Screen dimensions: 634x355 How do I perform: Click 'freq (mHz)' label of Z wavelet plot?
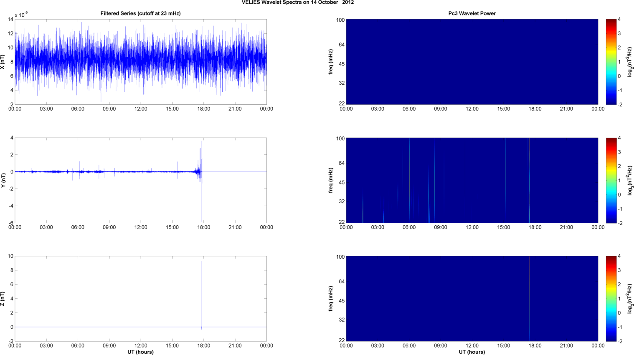pyautogui.click(x=331, y=299)
